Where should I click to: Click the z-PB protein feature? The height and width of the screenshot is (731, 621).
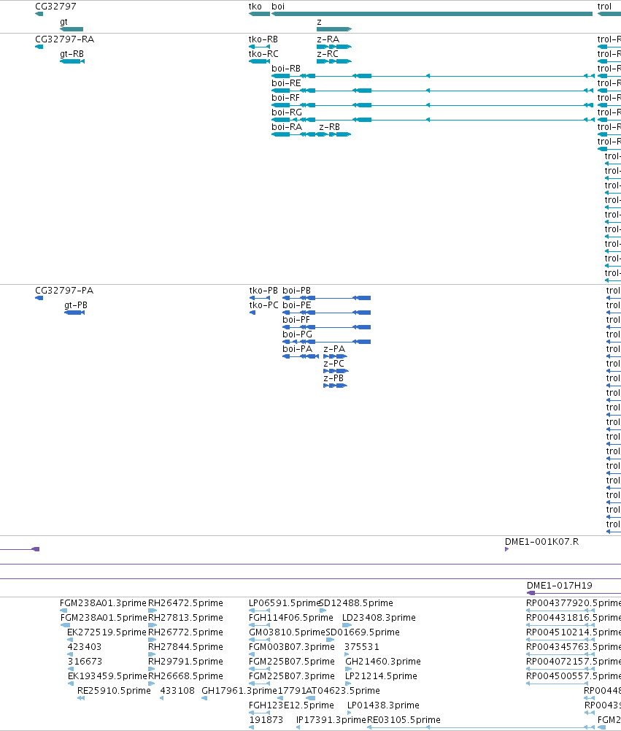click(x=336, y=386)
